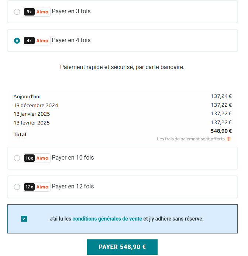
Task: Select the 3x payment radio button
Action: tap(17, 12)
